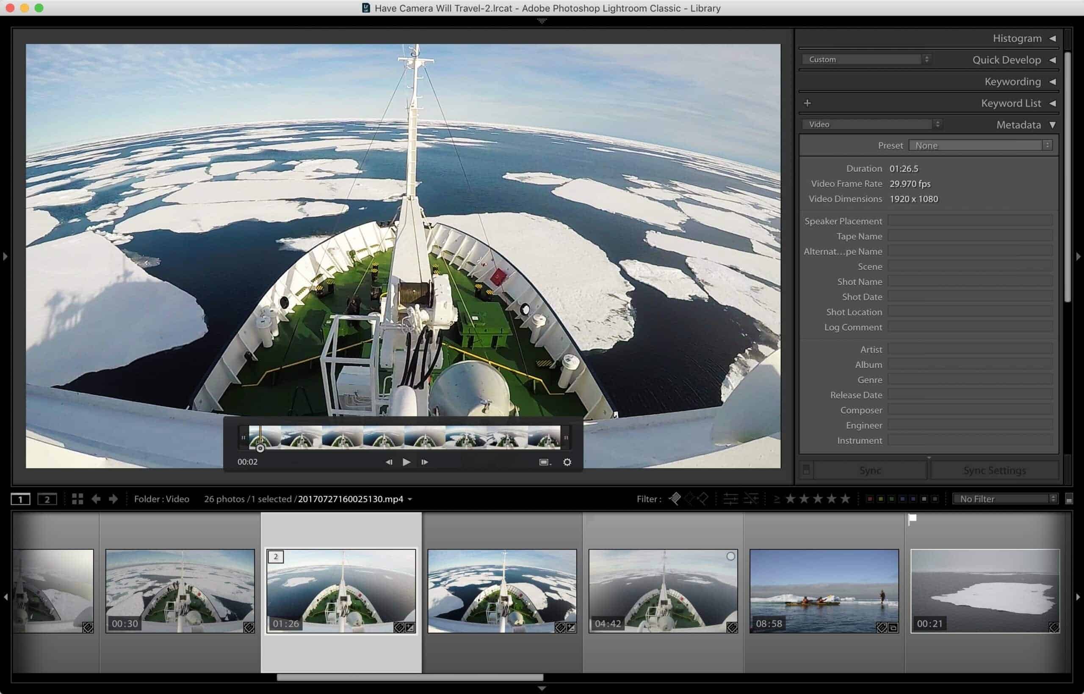Select the flag filter icon in the Filter bar

click(x=675, y=499)
